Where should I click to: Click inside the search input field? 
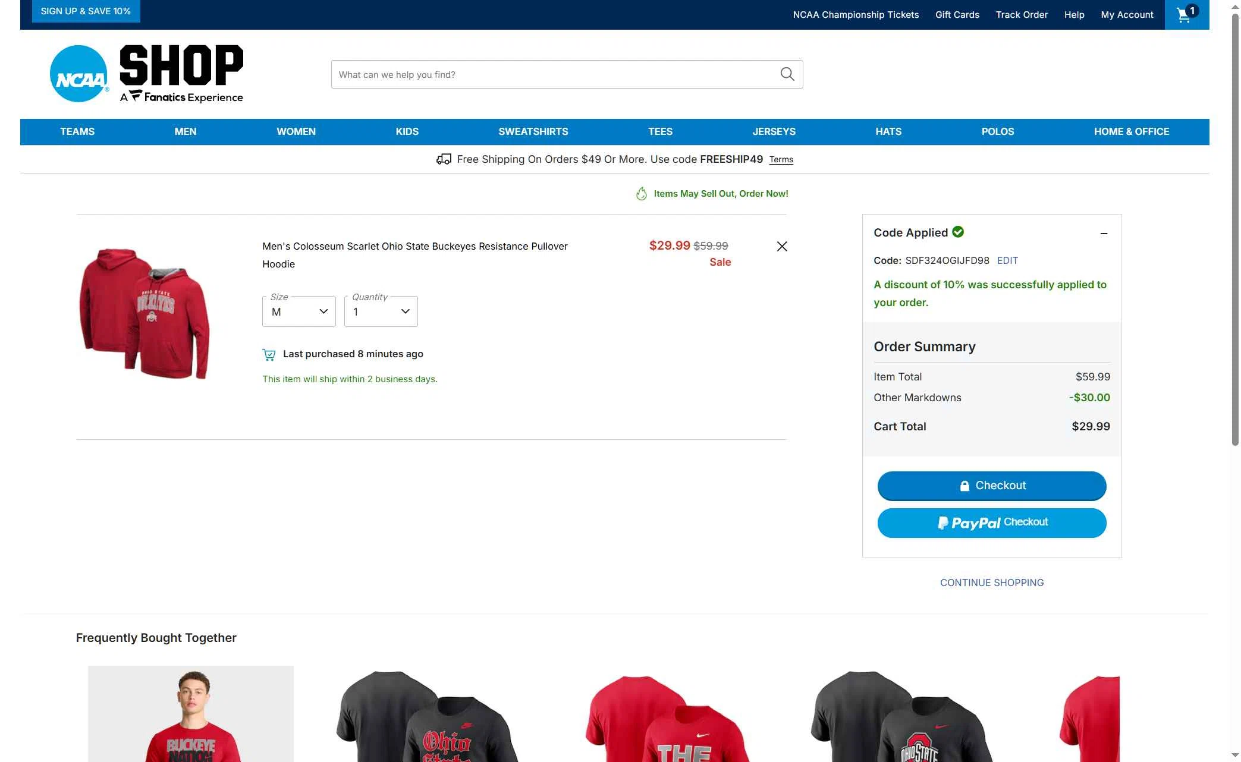click(x=535, y=74)
